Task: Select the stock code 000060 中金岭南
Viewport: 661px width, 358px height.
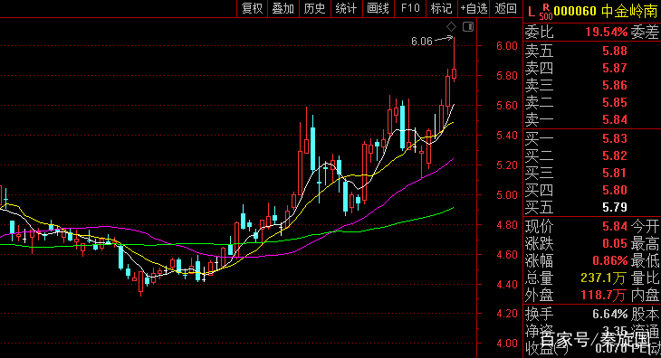Action: tap(606, 12)
